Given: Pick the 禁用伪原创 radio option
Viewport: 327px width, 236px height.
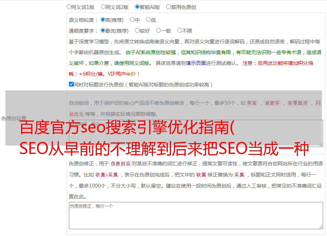Looking at the screenshot, I should 168,7.
